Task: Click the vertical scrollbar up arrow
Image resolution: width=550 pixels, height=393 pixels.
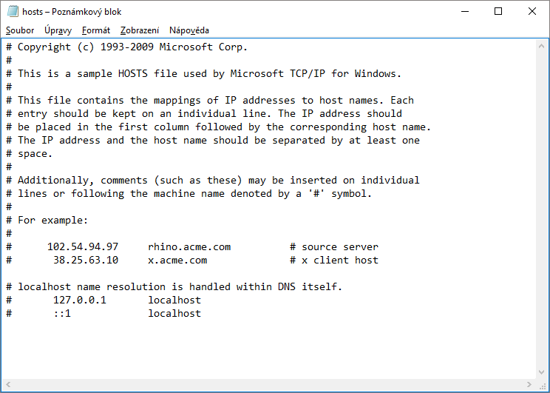Action: (543, 45)
